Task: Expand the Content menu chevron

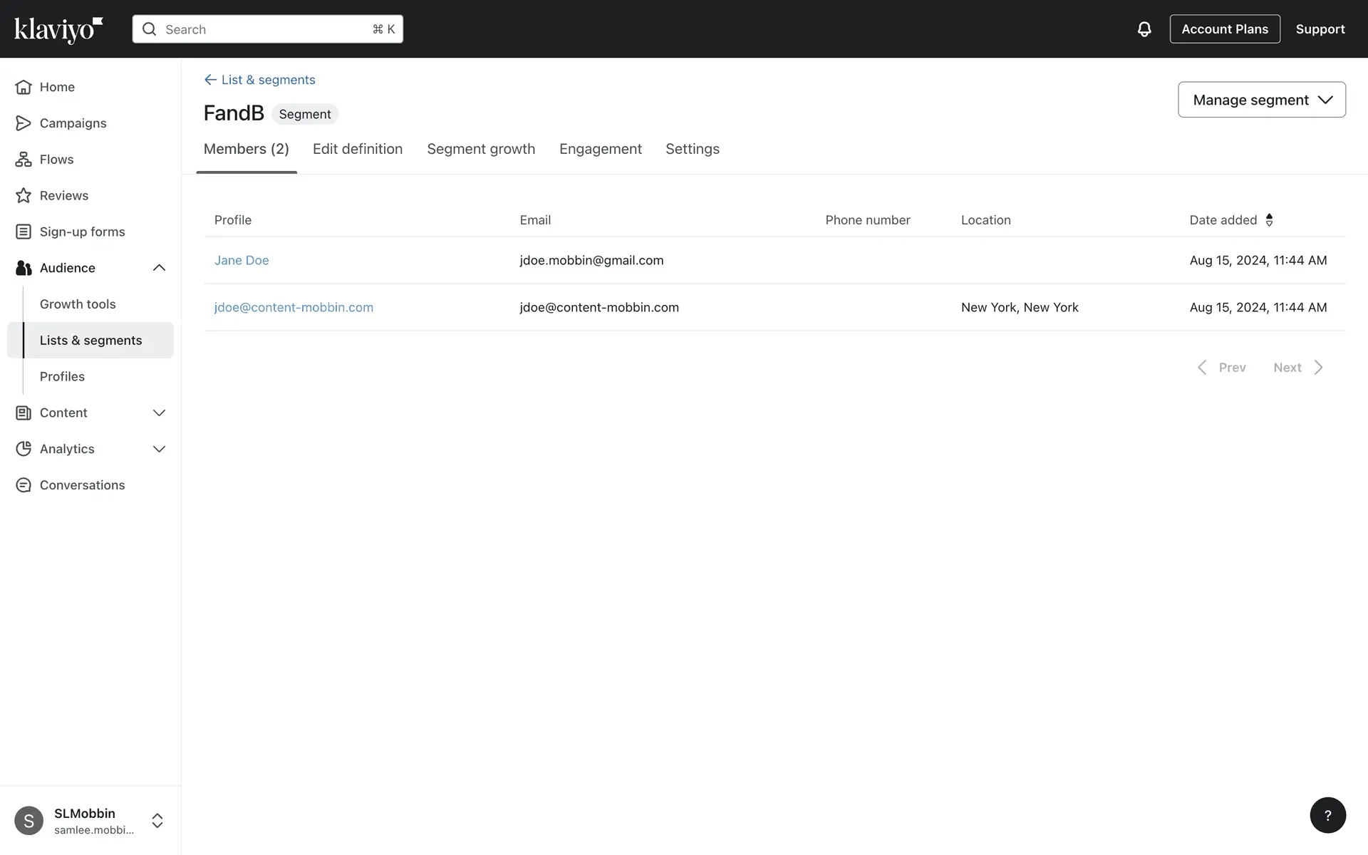Action: 159,413
